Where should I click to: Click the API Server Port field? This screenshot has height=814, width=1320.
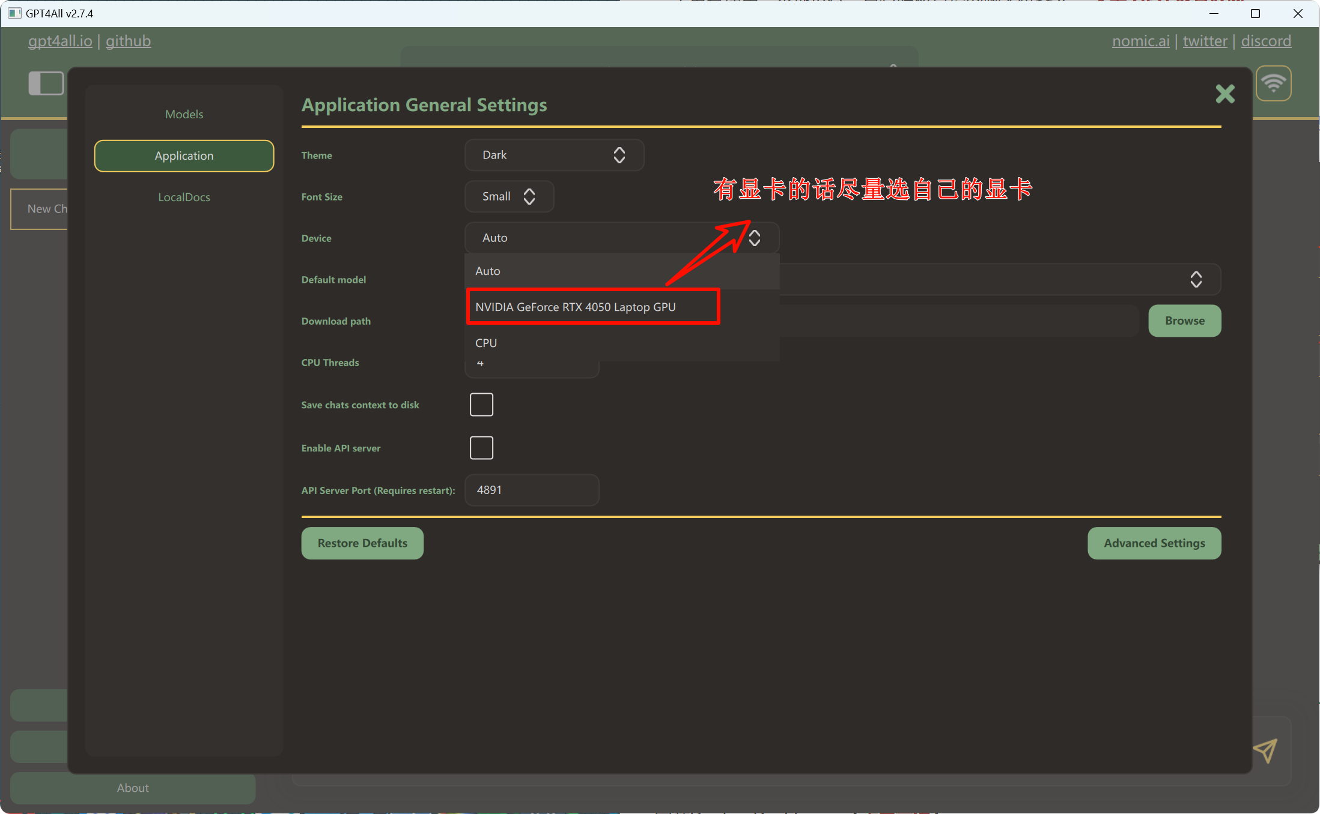coord(532,490)
